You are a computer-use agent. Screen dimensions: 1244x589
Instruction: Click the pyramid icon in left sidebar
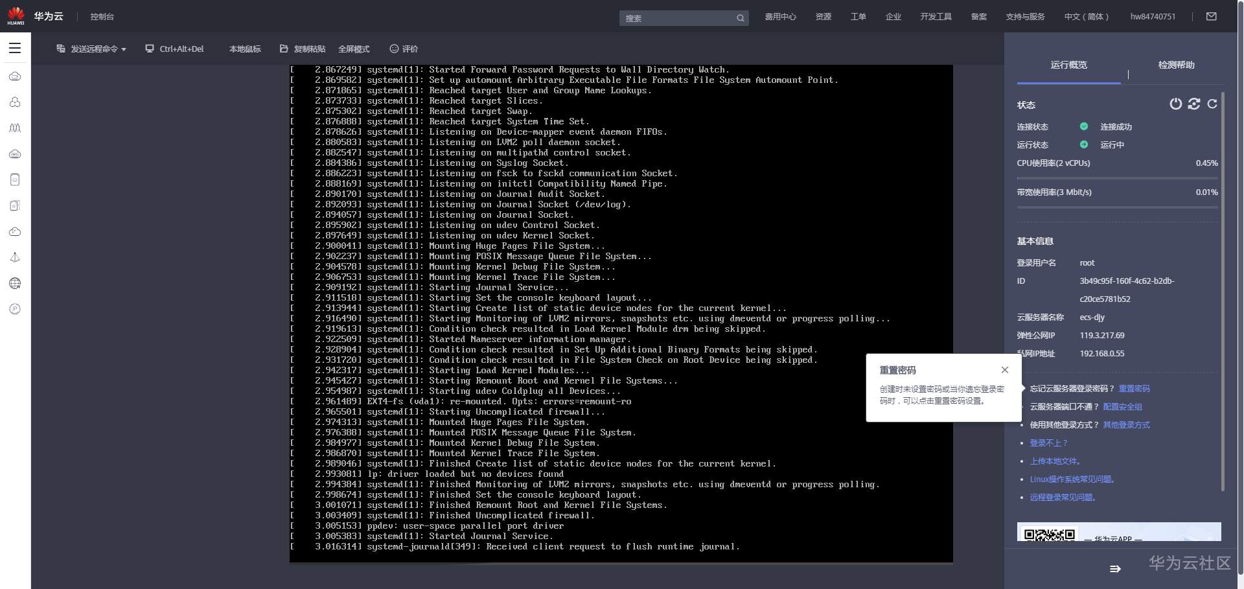tap(15, 257)
